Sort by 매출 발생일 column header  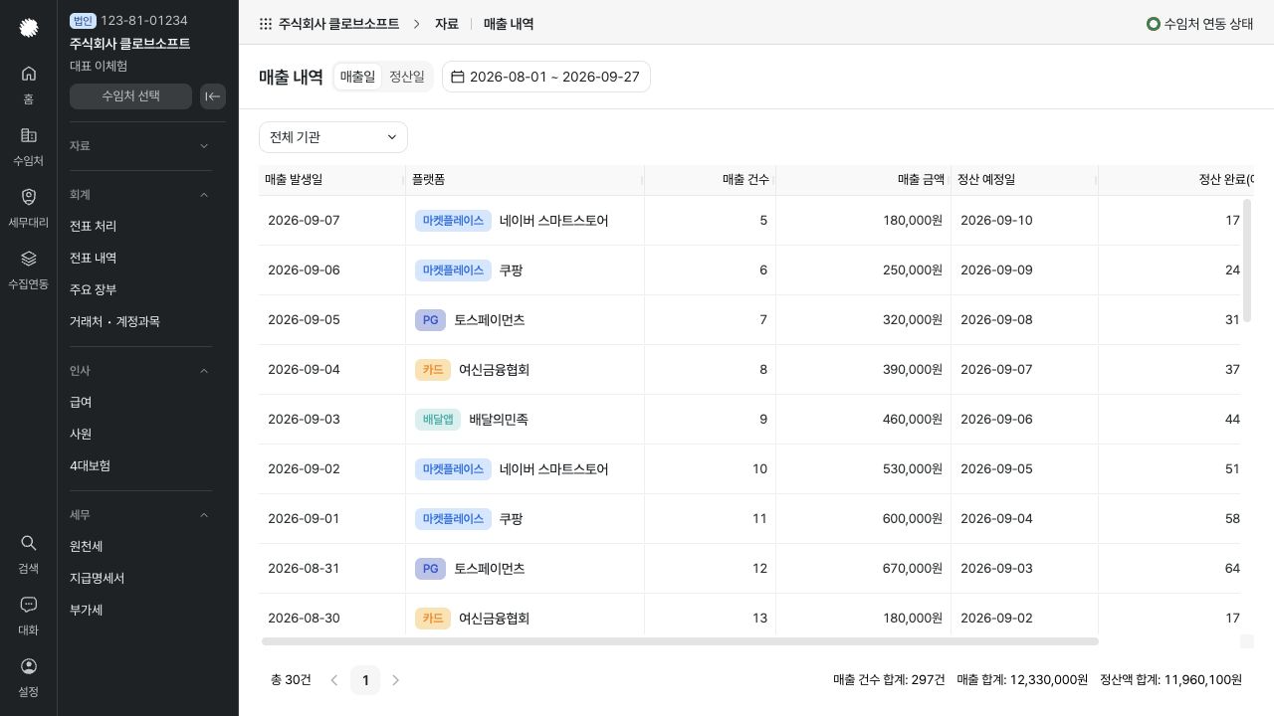[x=331, y=180]
